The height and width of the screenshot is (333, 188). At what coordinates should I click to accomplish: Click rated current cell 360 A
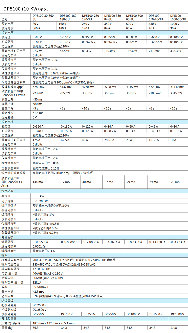click(37, 28)
